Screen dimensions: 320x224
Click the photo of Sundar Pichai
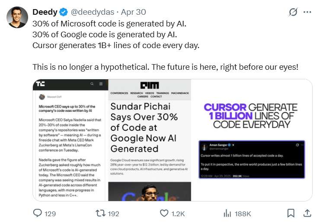(x=149, y=191)
